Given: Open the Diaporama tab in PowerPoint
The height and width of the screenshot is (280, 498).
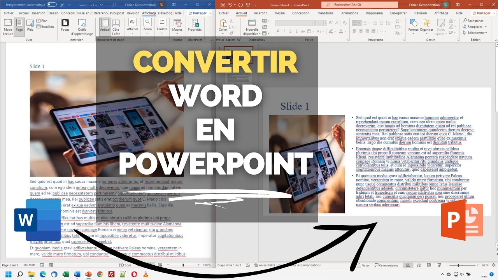Looking at the screenshot, I should (x=374, y=13).
